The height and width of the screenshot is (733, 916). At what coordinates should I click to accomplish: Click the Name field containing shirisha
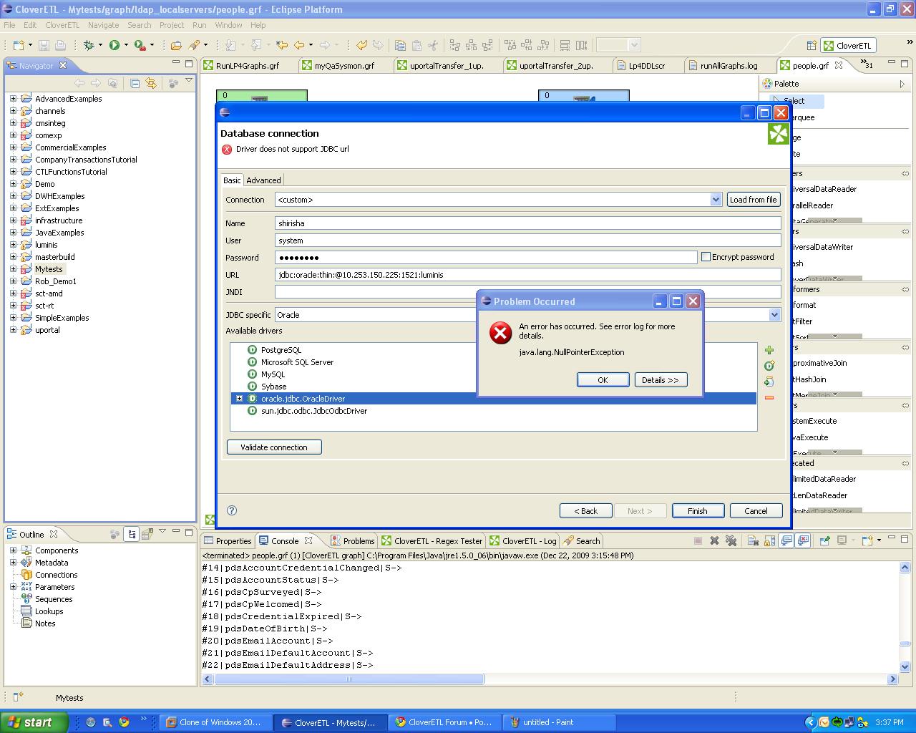point(527,223)
